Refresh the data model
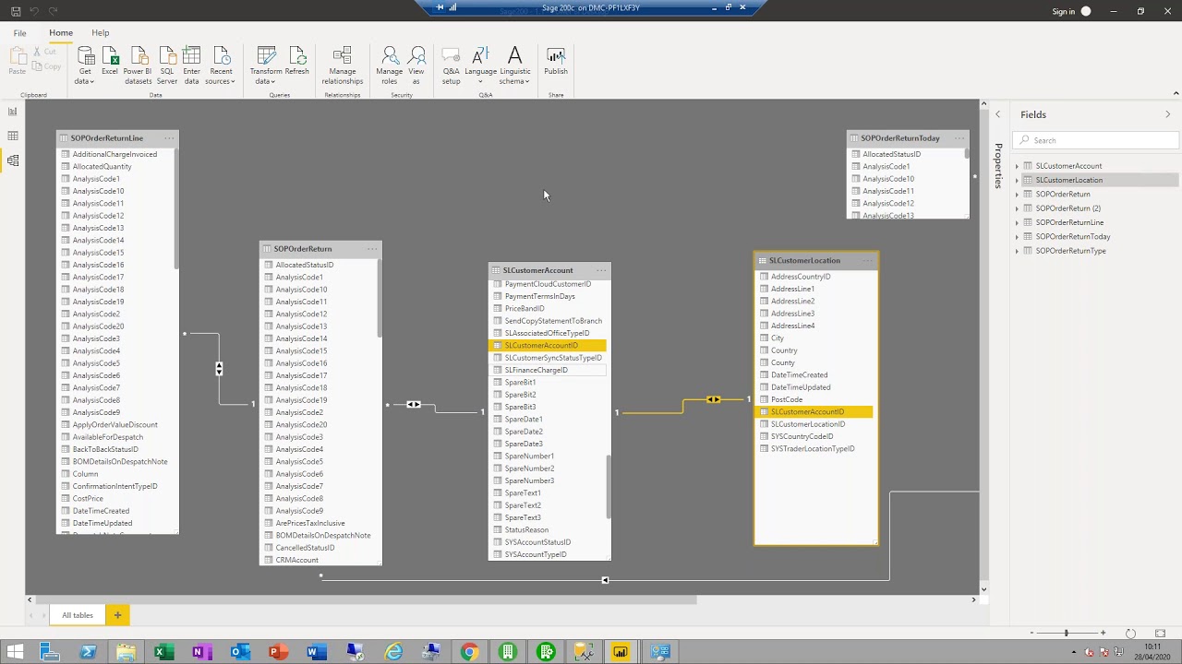Image resolution: width=1182 pixels, height=664 pixels. pos(297,61)
